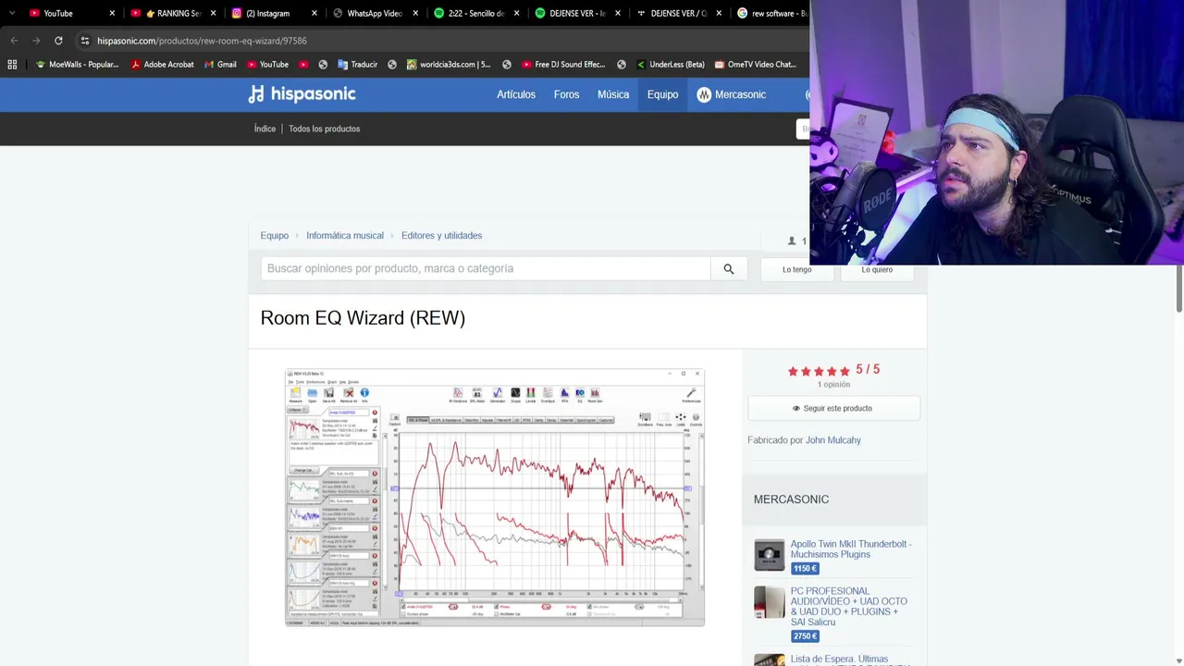Open the UnderLess (Beta) bookmark
1184x666 pixels.
pos(670,65)
